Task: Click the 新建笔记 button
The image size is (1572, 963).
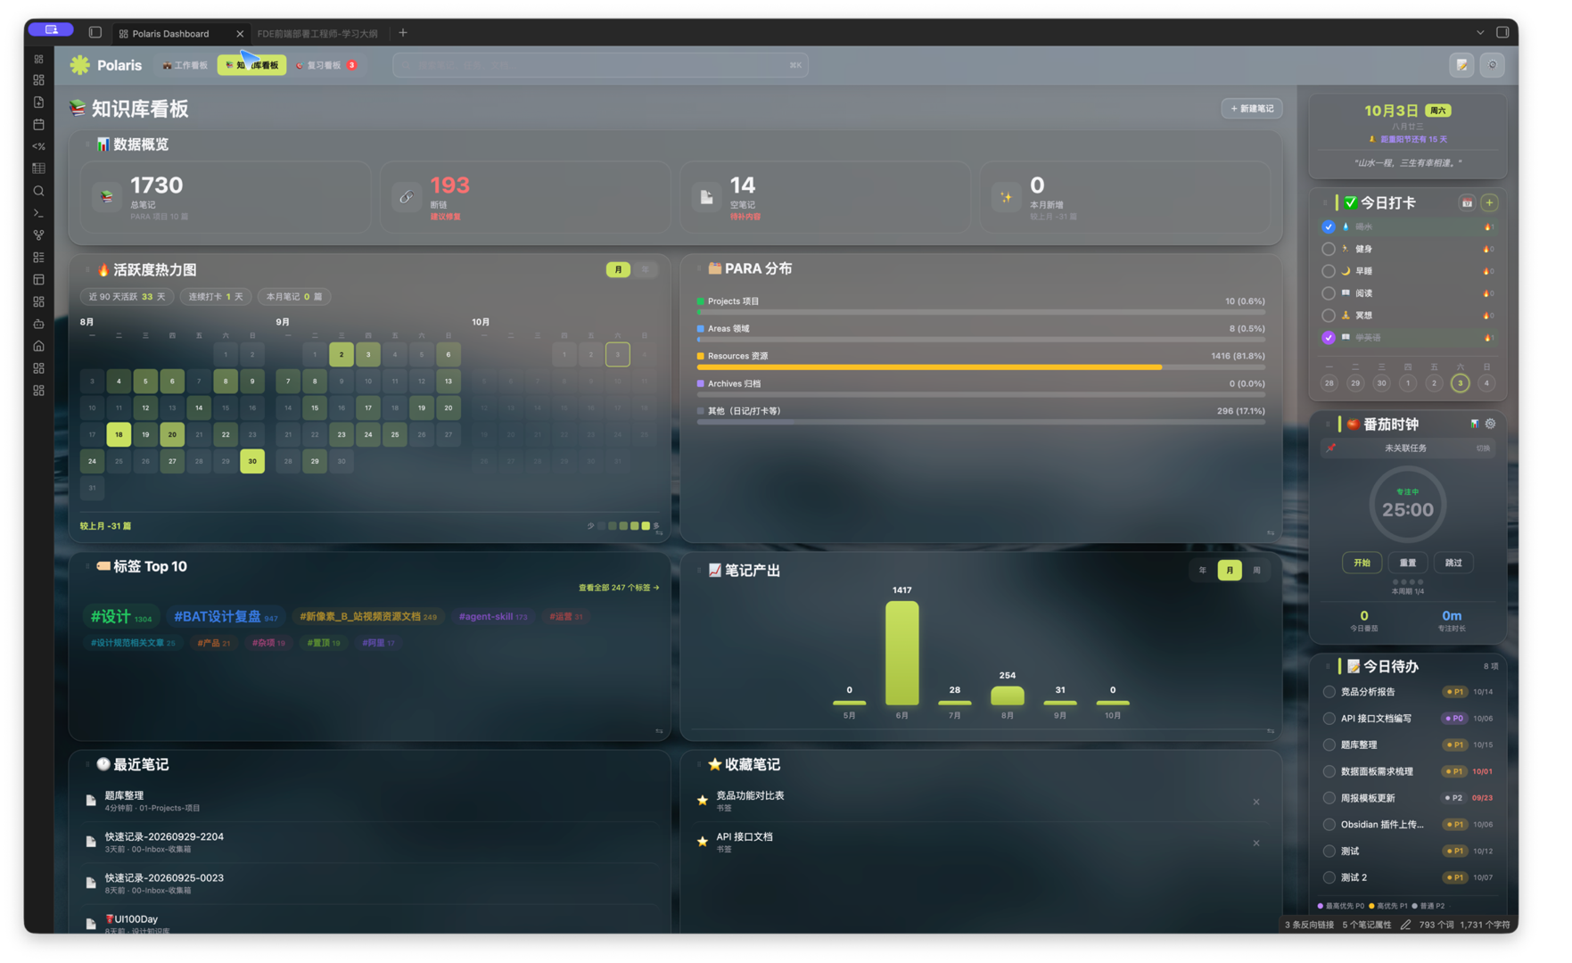Action: tap(1252, 109)
